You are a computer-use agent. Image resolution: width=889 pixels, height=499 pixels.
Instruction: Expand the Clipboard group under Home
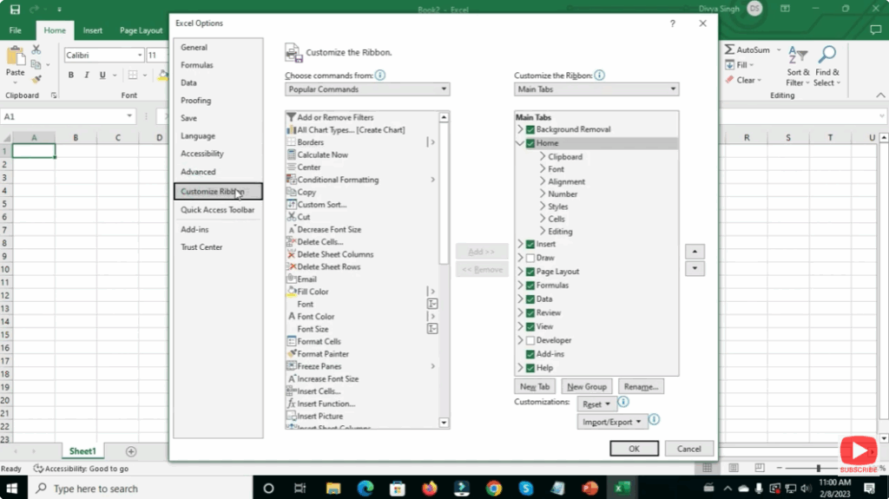pos(543,157)
